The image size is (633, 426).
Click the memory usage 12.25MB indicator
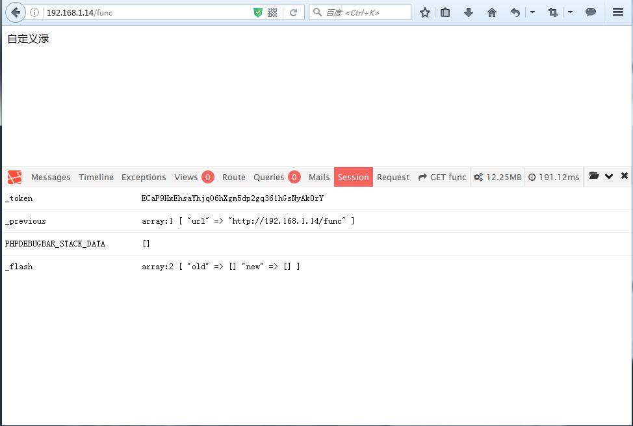497,176
